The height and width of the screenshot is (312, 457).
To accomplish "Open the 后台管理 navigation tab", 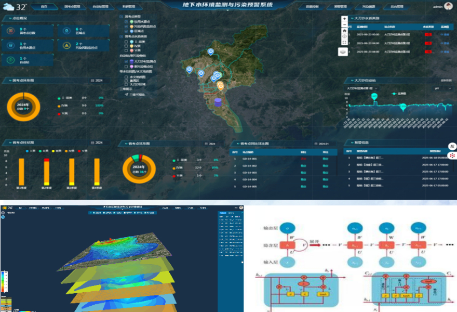I will 398,7.
